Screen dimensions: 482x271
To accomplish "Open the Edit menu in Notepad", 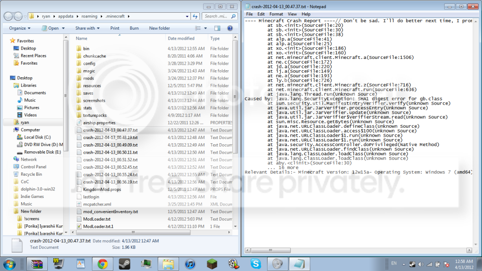I will coord(262,15).
